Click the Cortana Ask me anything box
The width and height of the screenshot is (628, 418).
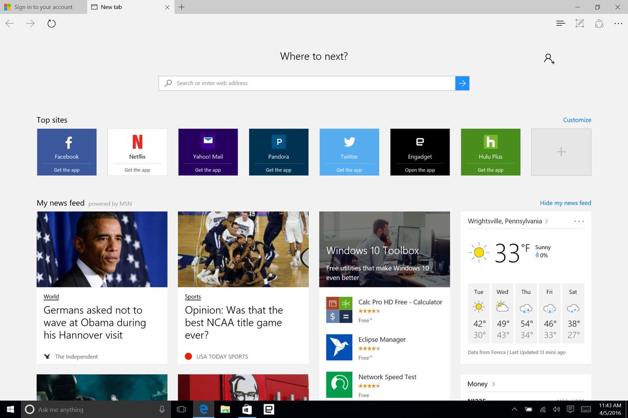pyautogui.click(x=95, y=409)
